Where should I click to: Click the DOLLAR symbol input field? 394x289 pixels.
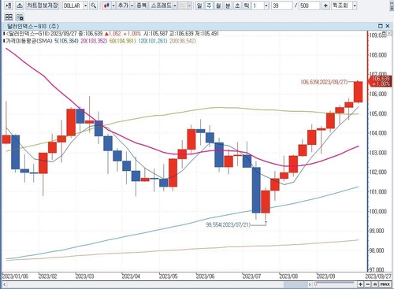point(72,6)
